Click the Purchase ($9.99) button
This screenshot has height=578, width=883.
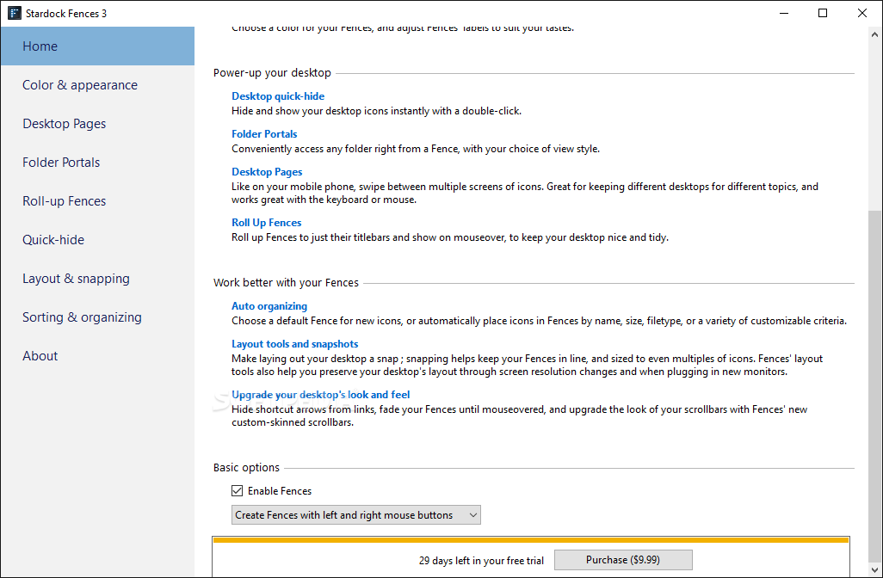coord(623,560)
